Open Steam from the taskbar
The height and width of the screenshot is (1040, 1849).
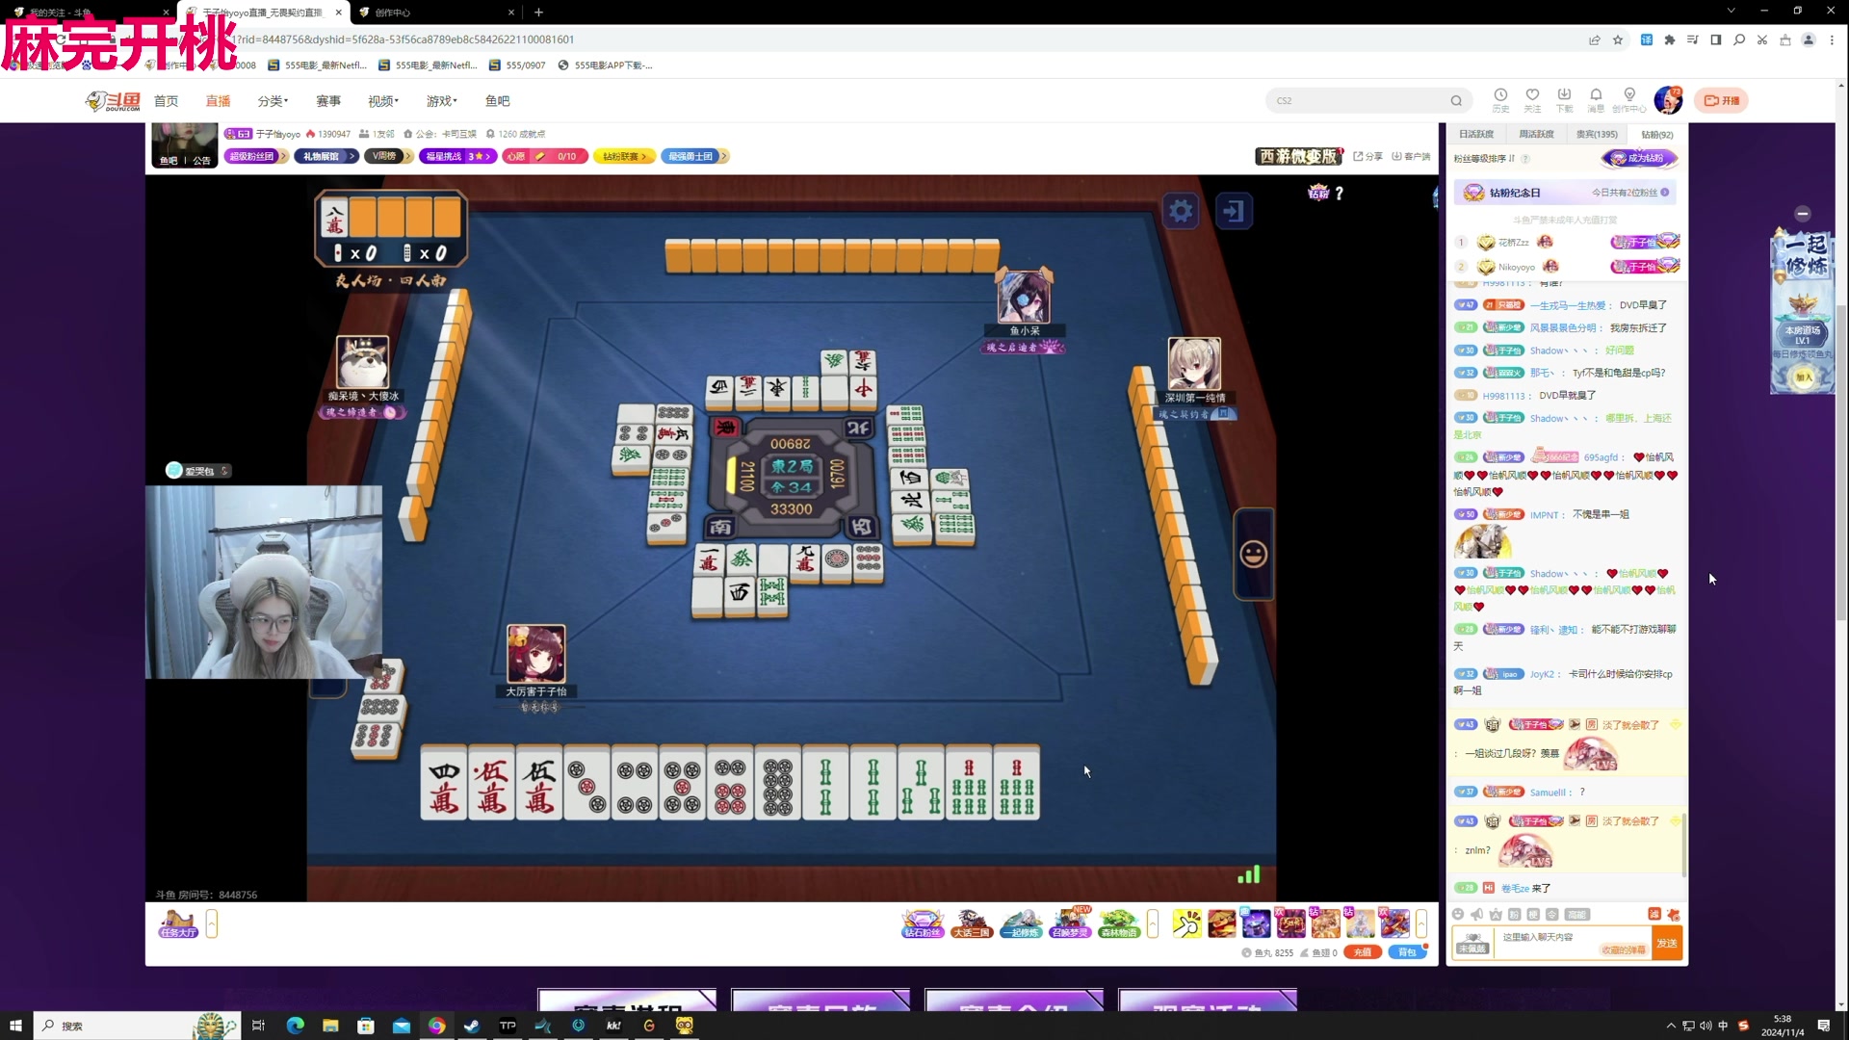pos(472,1026)
